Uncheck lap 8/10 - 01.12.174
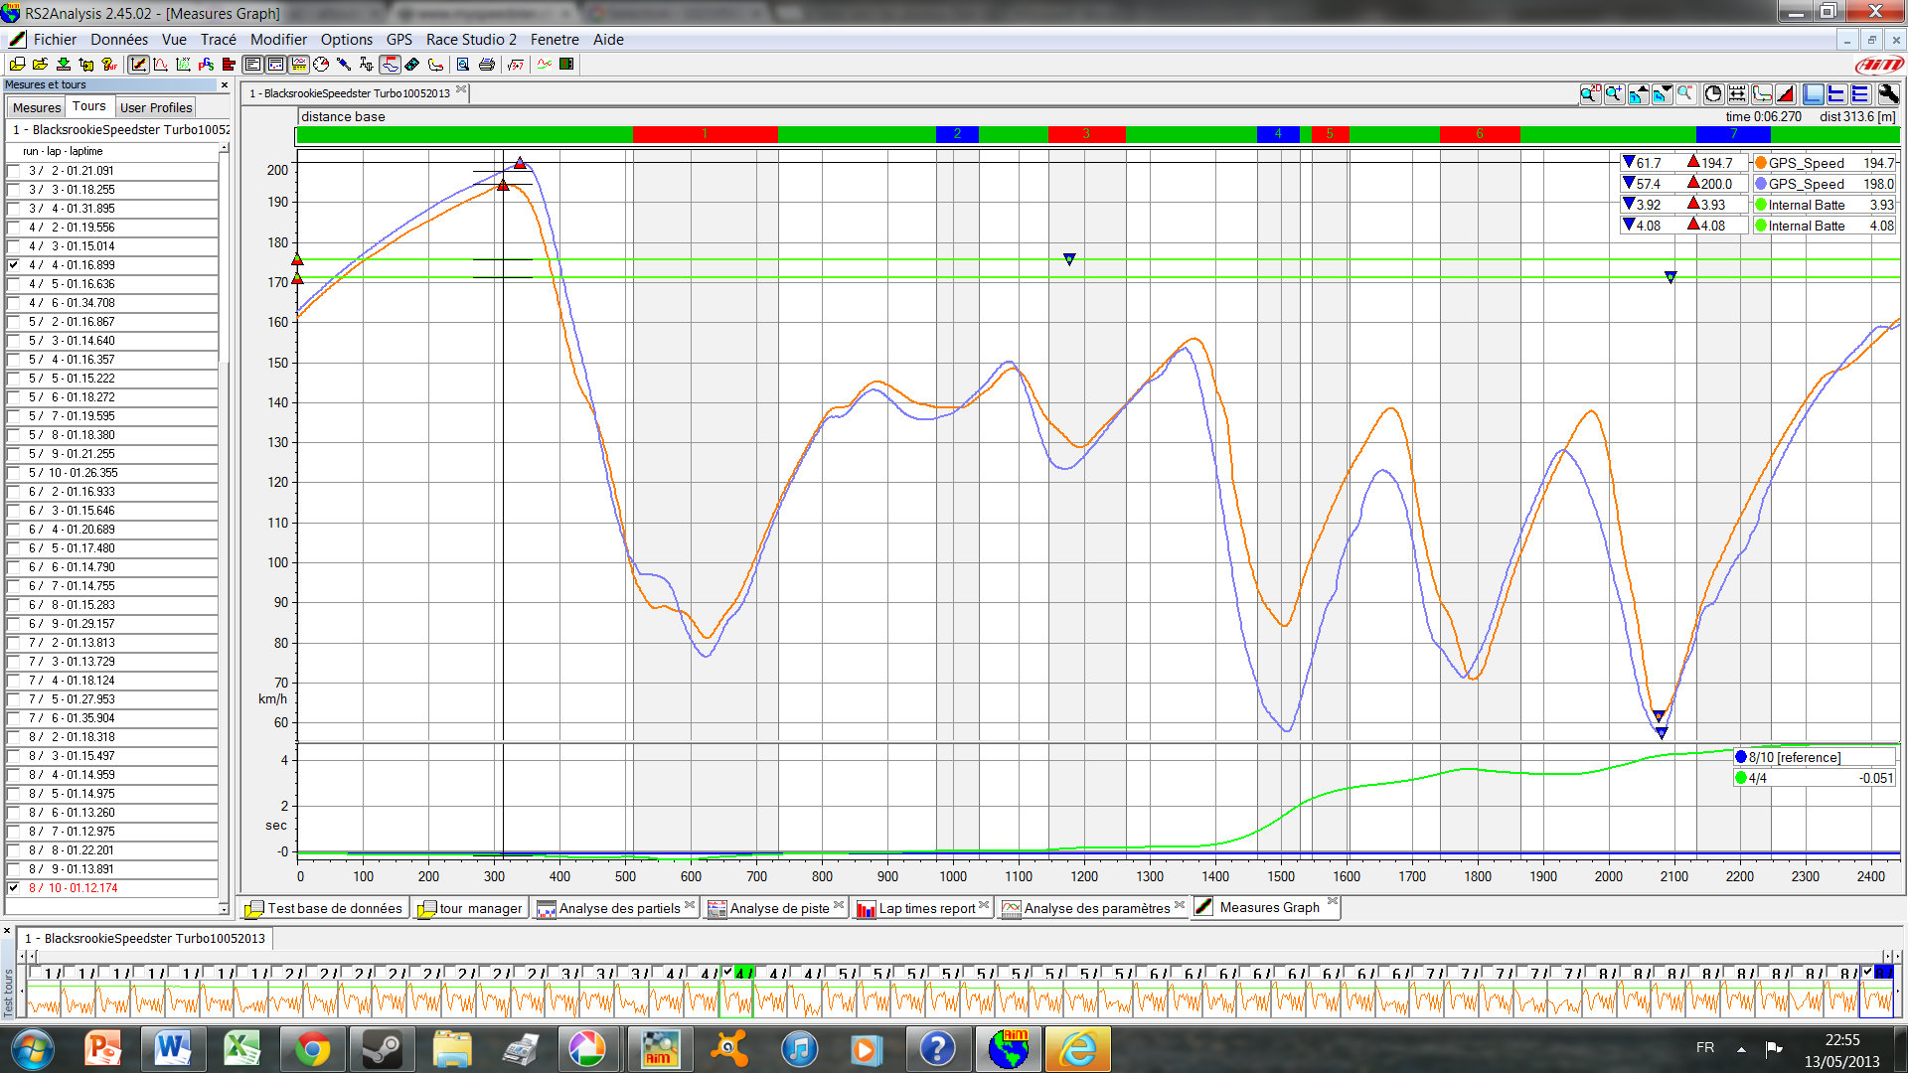The width and height of the screenshot is (1908, 1073). tap(14, 888)
